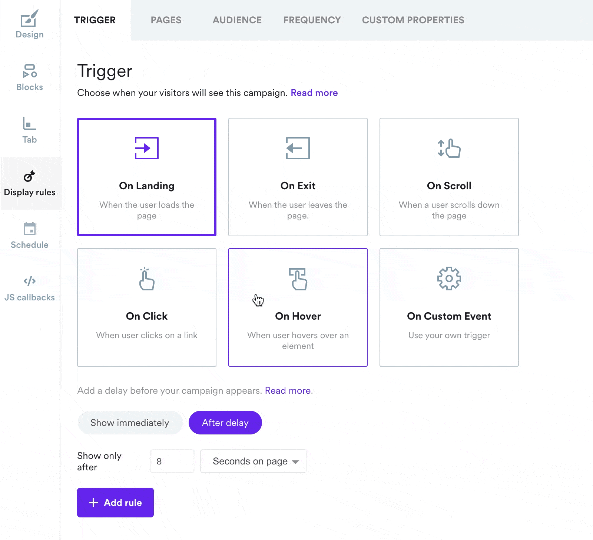
Task: Click the Trigger page heading
Action: (x=105, y=71)
